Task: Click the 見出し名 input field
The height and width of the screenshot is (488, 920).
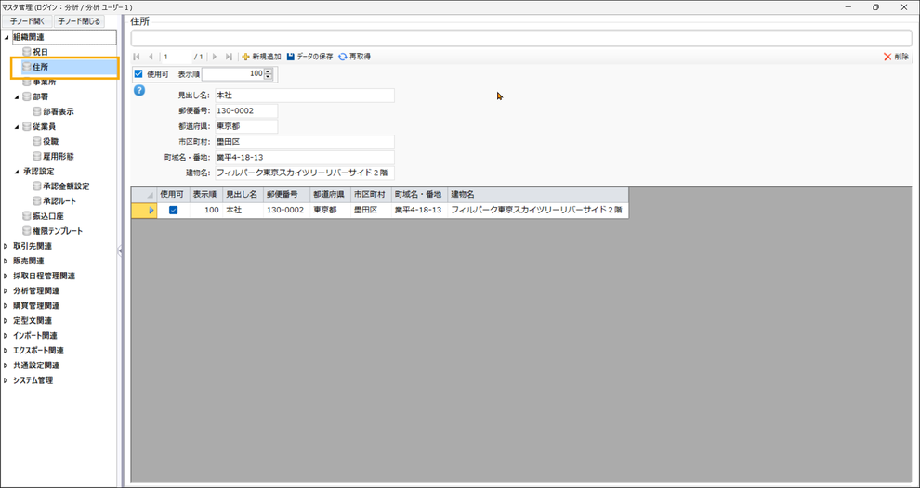Action: point(305,95)
